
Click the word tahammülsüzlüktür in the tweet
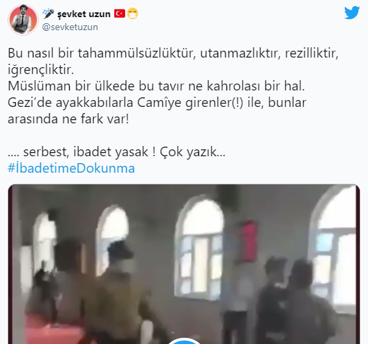coord(137,53)
